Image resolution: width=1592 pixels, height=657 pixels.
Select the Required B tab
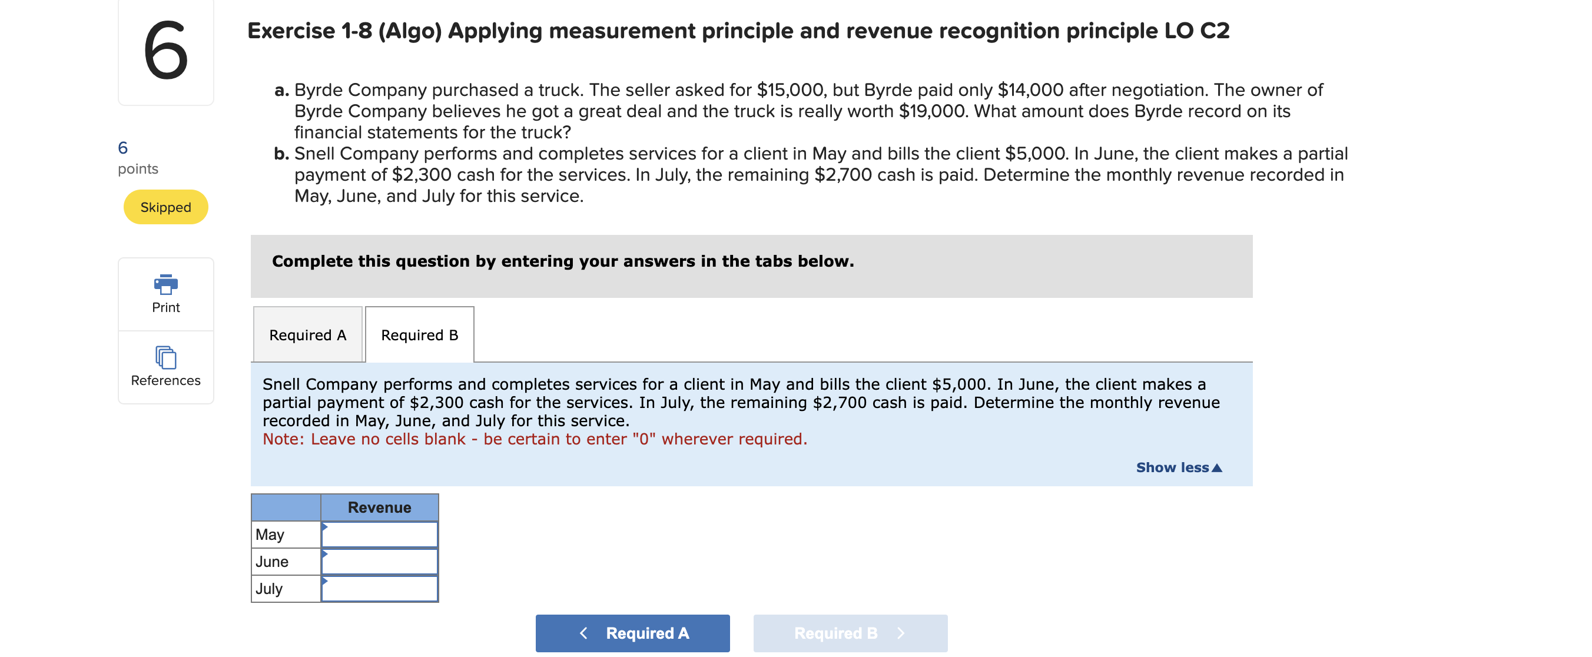(x=419, y=334)
